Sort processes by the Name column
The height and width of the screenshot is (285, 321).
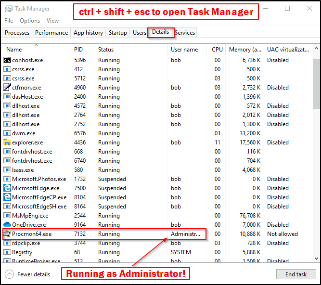(x=14, y=50)
